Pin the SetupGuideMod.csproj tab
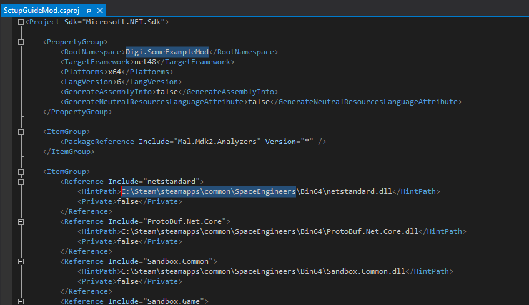The width and height of the screenshot is (529, 305). pos(88,11)
